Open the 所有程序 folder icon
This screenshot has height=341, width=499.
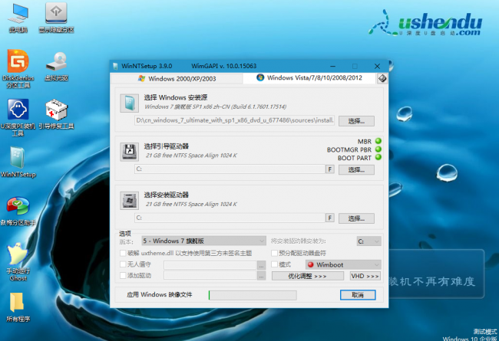click(18, 307)
